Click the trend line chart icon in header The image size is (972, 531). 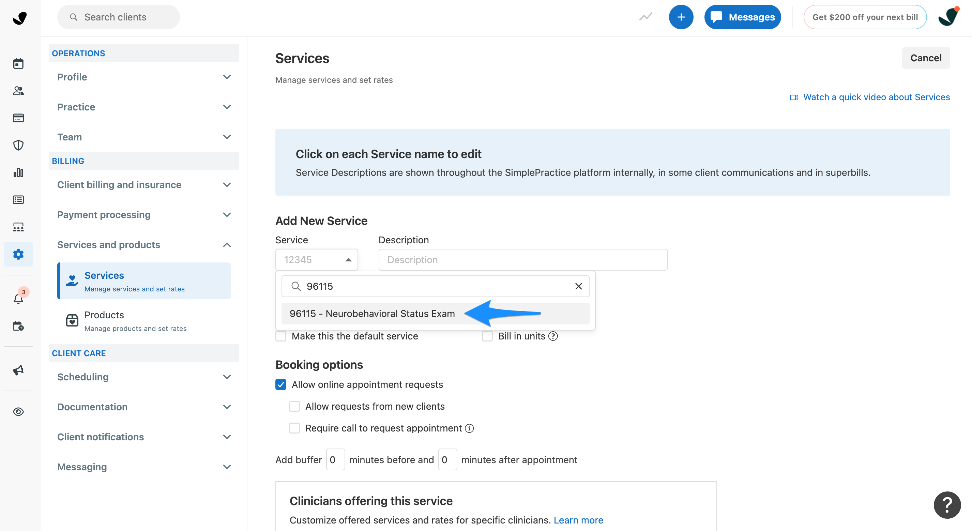click(x=646, y=17)
